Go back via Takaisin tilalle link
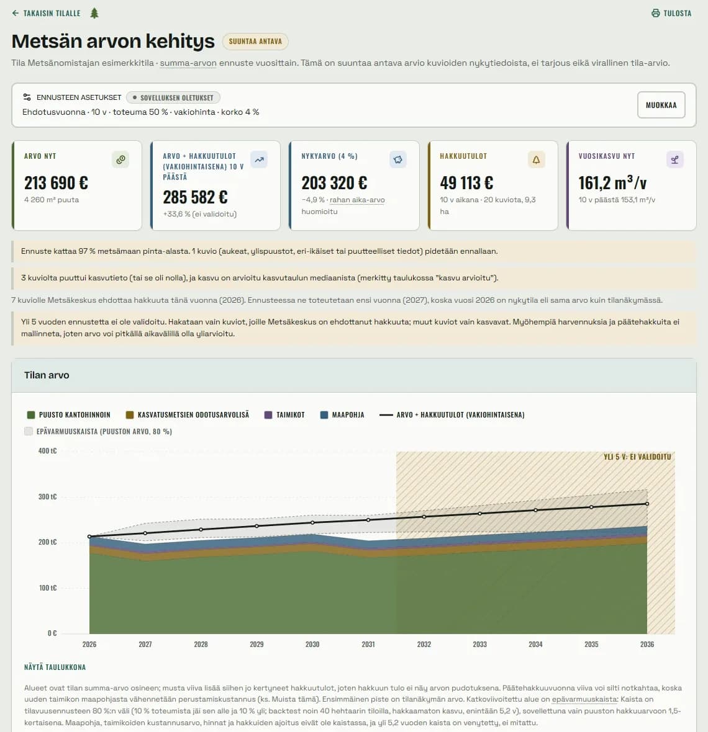 tap(46, 13)
